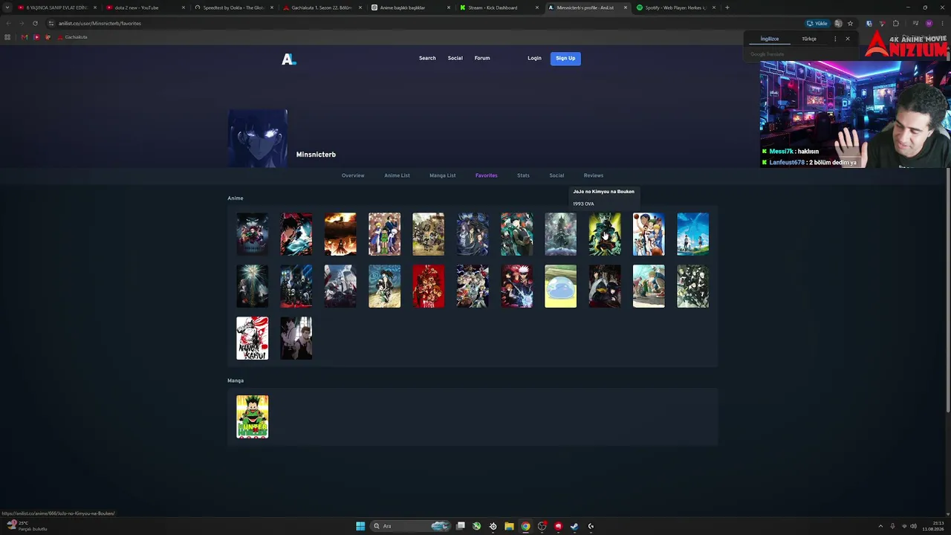
Task: Switch to the Gachiakuta 1. Sezon tab
Action: click(x=321, y=7)
